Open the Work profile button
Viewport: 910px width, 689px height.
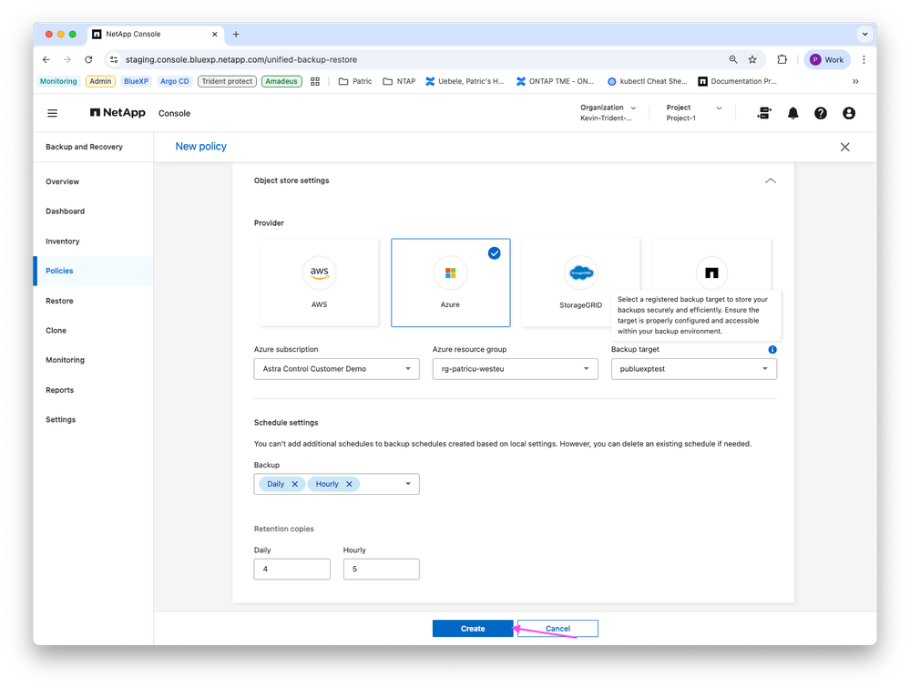coord(827,59)
